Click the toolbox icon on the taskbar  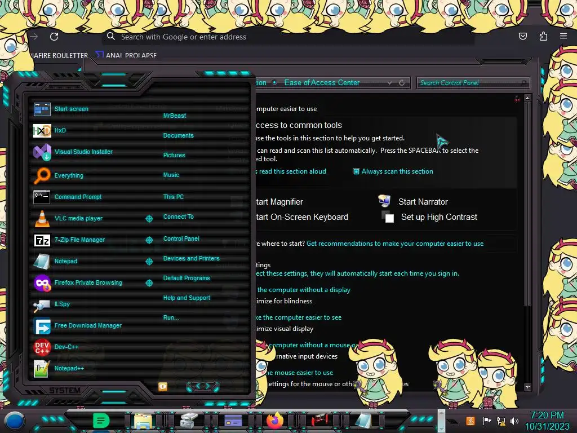(x=188, y=421)
